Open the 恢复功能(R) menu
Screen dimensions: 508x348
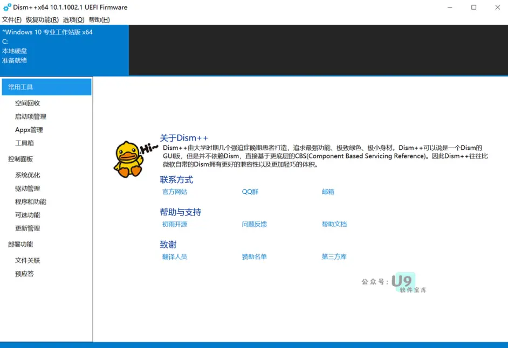click(x=42, y=20)
